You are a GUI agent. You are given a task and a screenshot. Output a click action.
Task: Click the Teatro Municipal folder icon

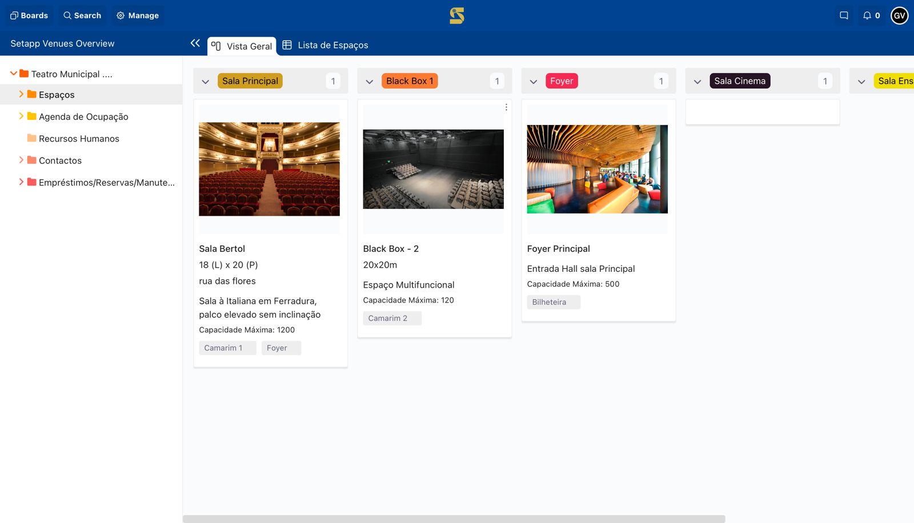click(24, 74)
